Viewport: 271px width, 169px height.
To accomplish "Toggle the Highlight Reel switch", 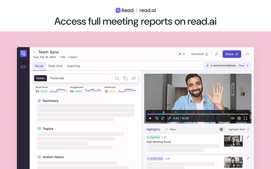I will 223,129.
